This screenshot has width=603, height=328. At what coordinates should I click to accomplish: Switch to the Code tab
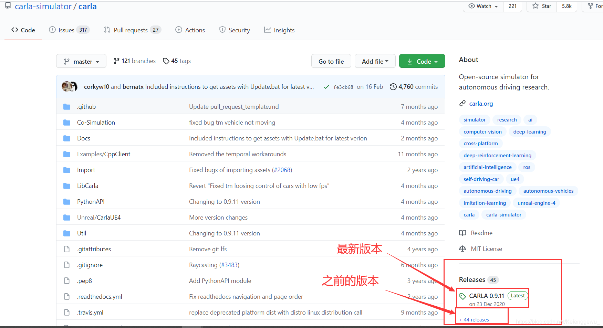pyautogui.click(x=23, y=30)
